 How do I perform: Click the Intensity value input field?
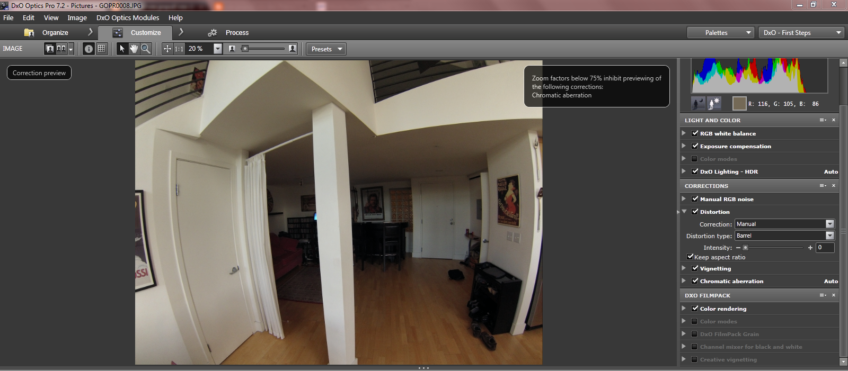coord(825,247)
